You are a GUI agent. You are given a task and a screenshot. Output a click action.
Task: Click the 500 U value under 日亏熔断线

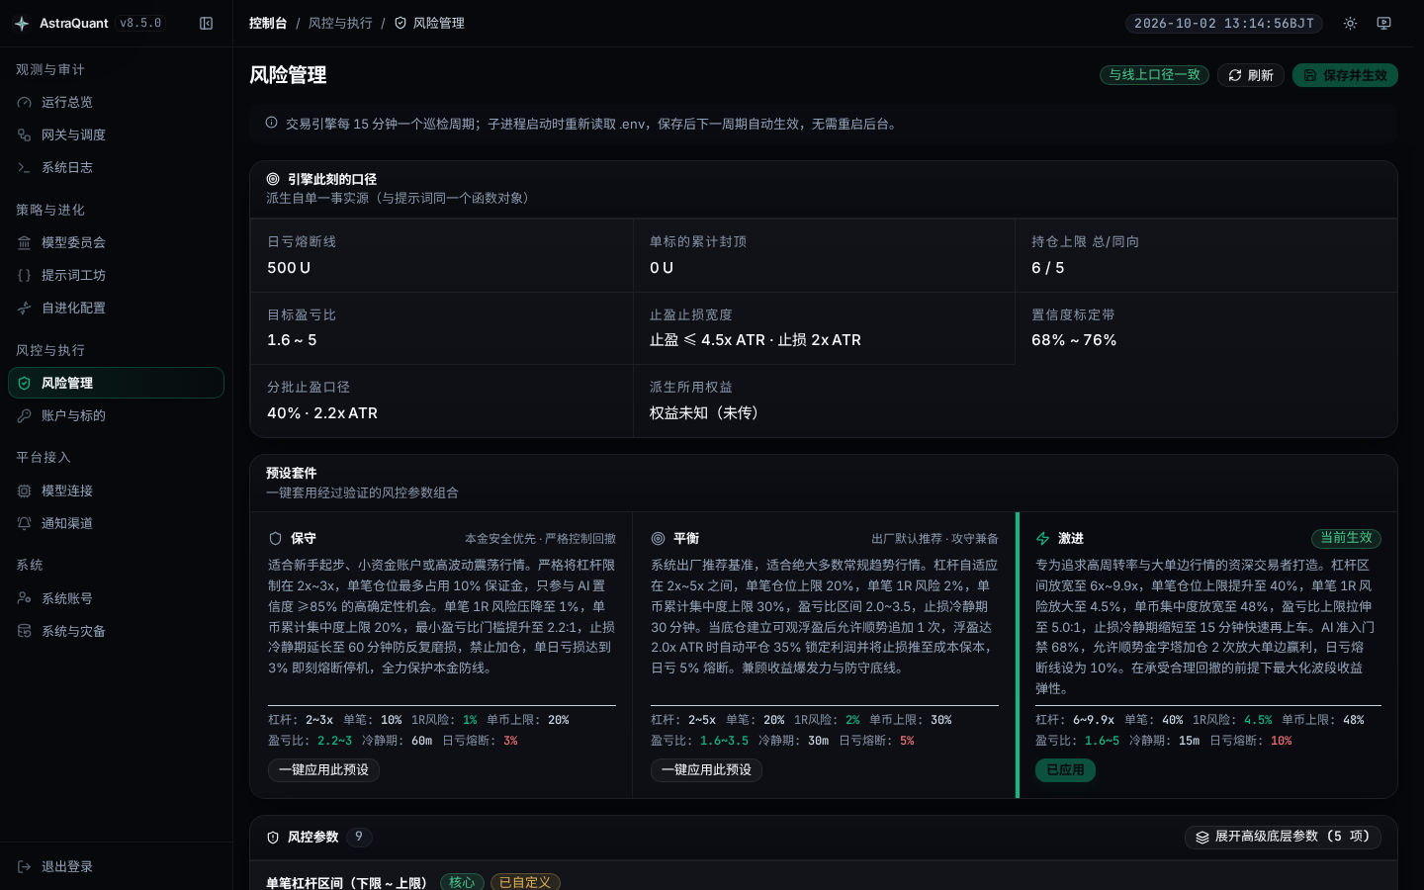[x=289, y=268]
